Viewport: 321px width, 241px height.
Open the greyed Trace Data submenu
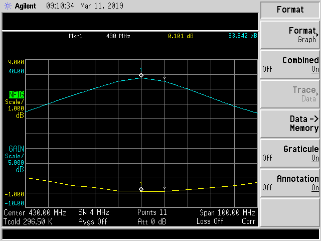(x=290, y=94)
